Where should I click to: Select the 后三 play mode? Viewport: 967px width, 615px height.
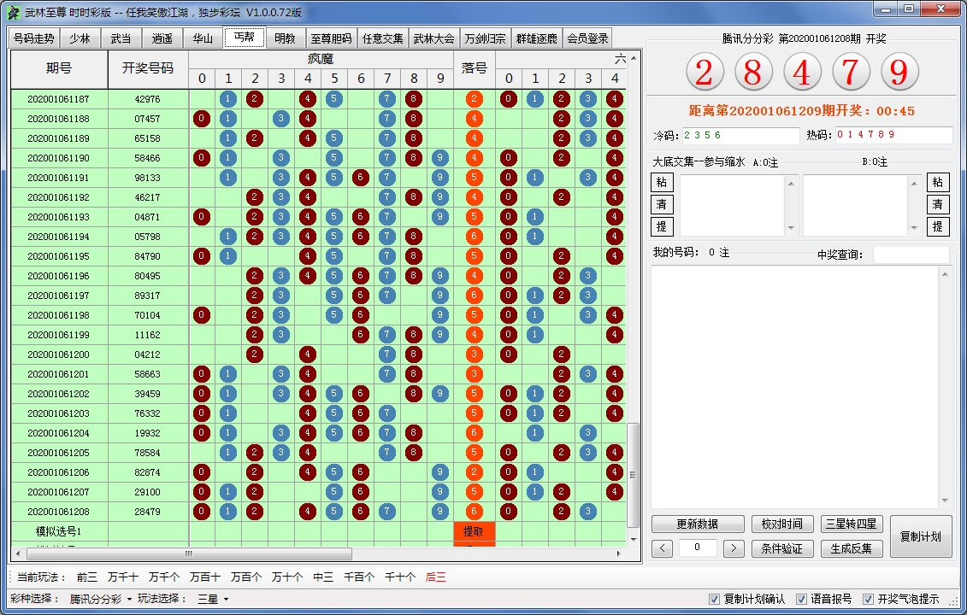[x=435, y=577]
